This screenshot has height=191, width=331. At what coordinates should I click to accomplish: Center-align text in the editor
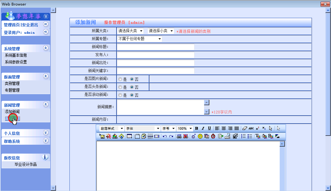(x=223, y=128)
